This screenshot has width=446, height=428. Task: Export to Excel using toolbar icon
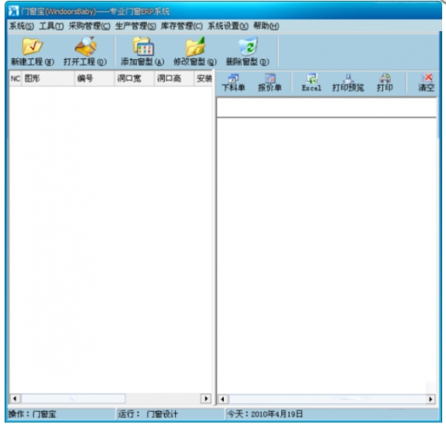(x=311, y=83)
